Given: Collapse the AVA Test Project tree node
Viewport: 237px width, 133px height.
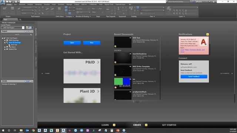Looking at the screenshot, I should tap(3, 38).
